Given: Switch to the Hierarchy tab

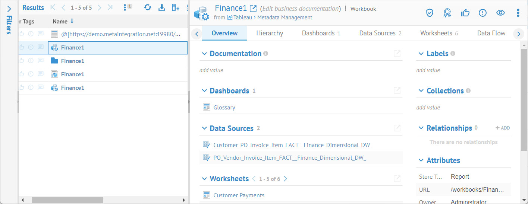Looking at the screenshot, I should [x=270, y=33].
